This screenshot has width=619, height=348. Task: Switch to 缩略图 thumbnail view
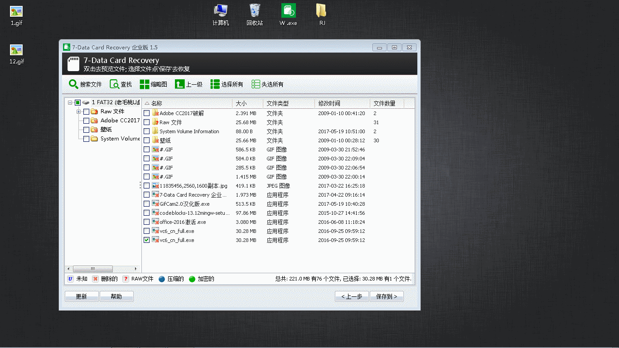pos(145,84)
